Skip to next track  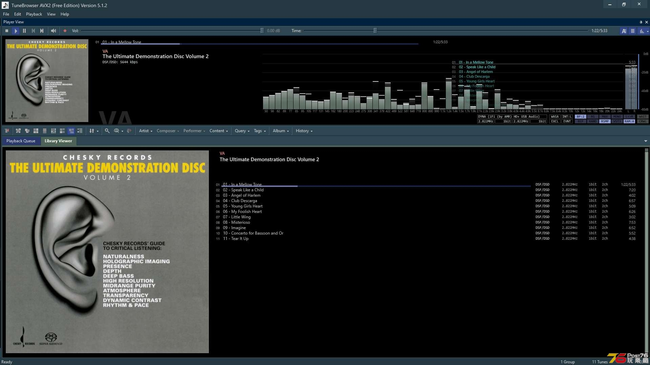point(42,31)
